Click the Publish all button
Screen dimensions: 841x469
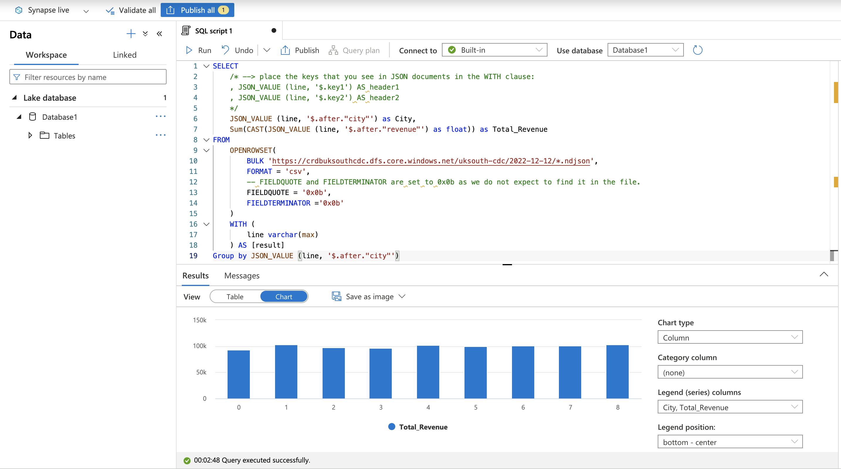[197, 10]
